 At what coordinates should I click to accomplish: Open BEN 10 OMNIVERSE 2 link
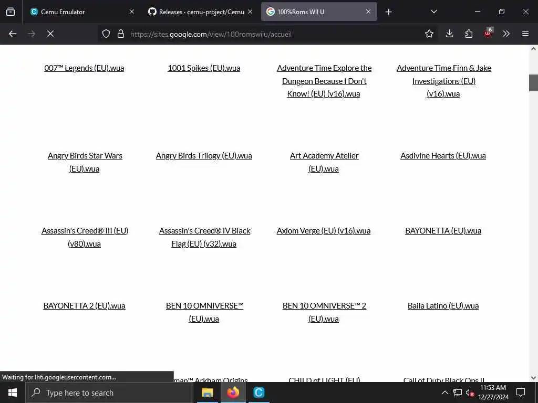pos(324,312)
